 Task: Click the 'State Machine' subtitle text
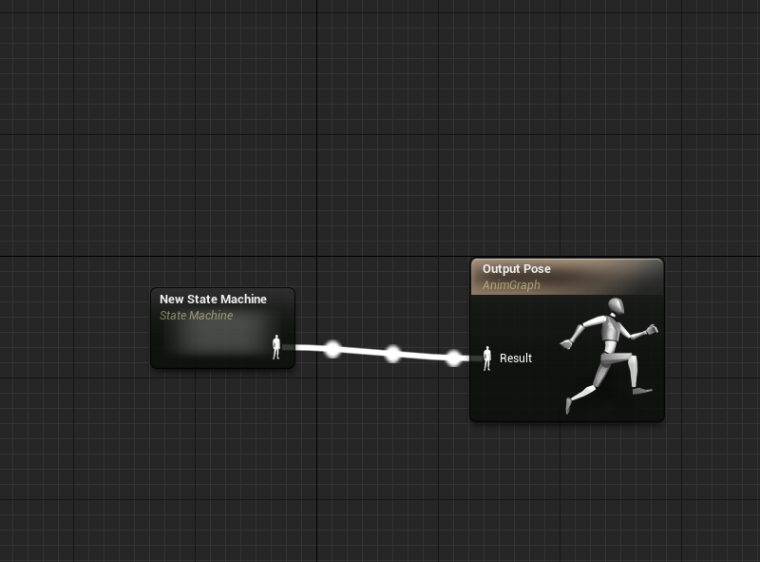[197, 316]
